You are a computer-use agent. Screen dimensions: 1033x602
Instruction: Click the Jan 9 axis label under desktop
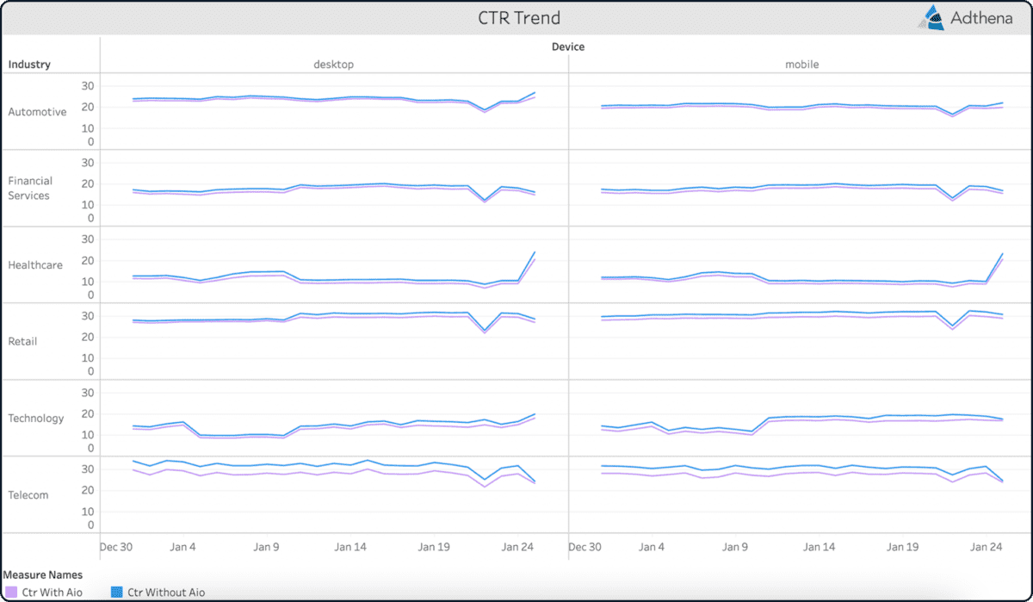(266, 547)
